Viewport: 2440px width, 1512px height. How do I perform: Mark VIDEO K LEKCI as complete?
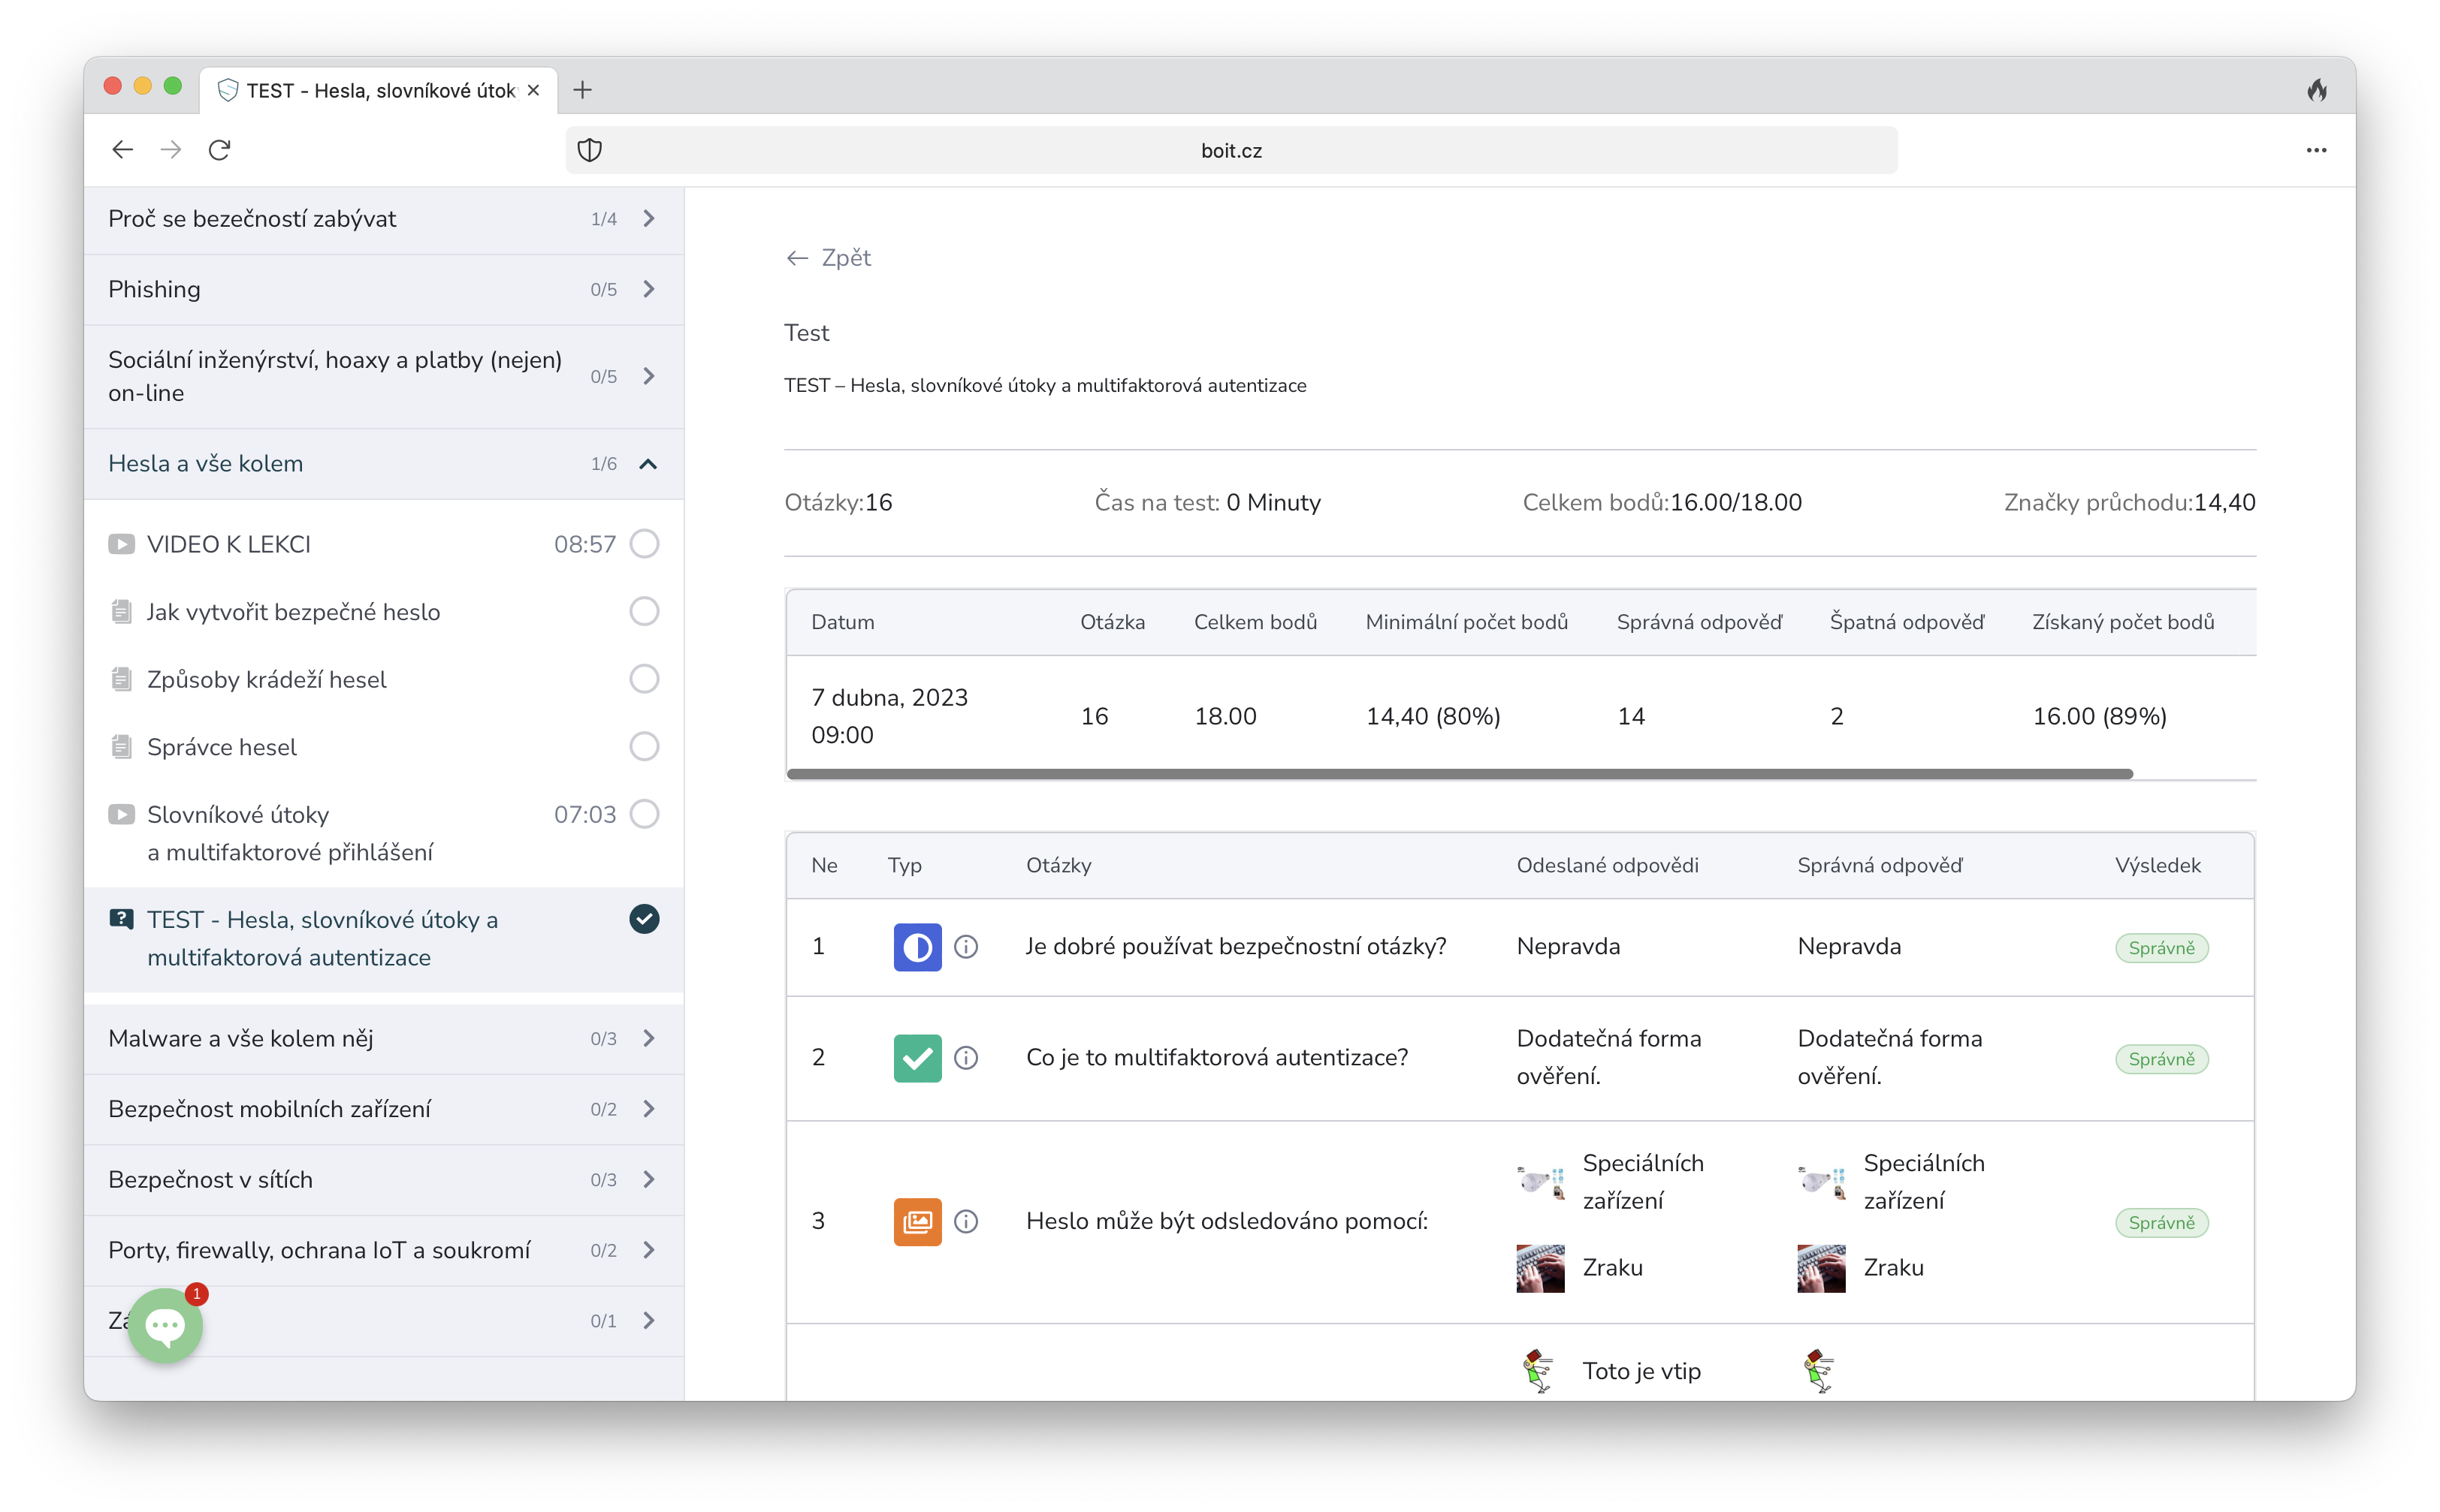coord(643,544)
